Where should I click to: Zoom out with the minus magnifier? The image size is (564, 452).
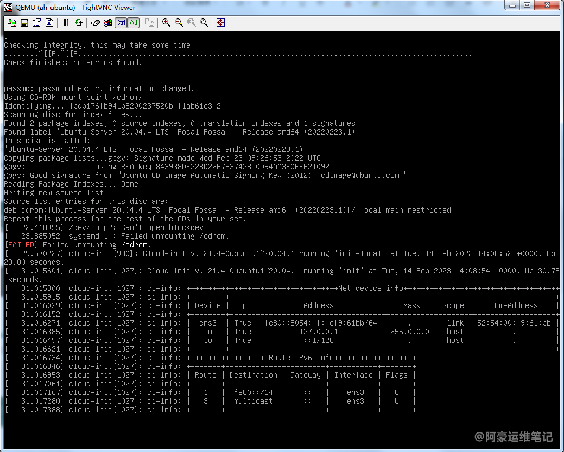pos(179,23)
